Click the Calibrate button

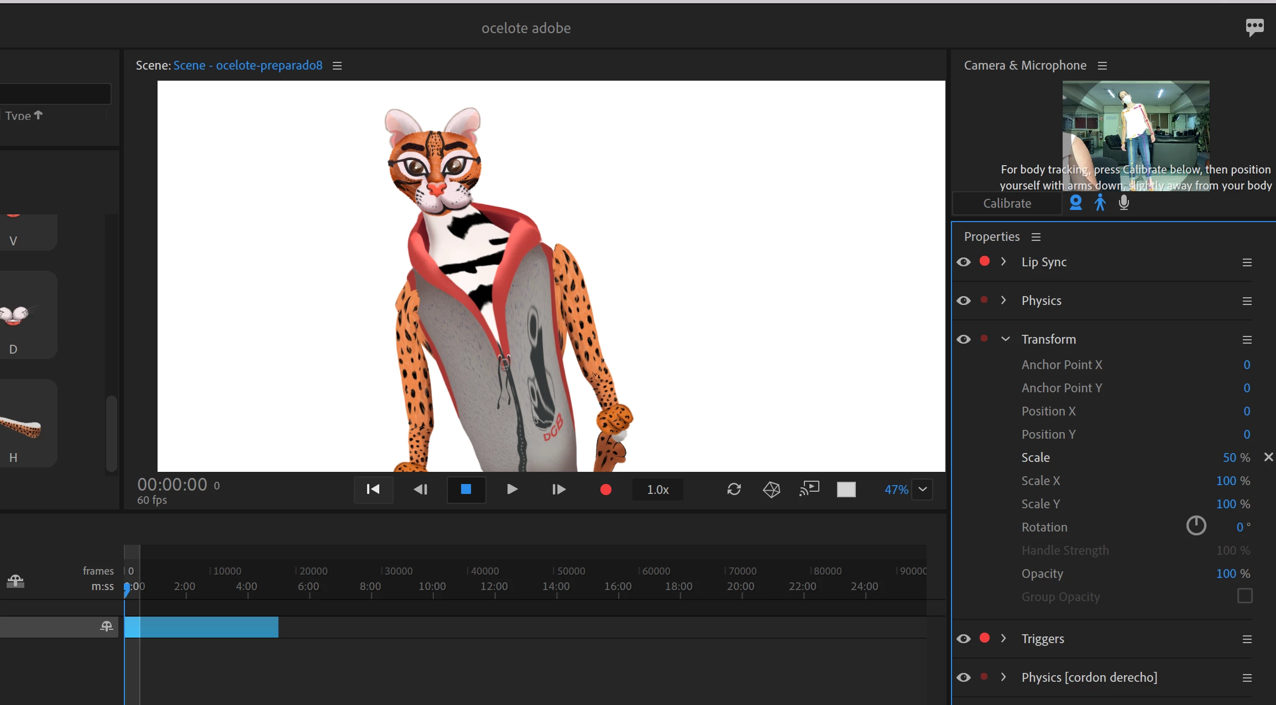click(x=1007, y=203)
